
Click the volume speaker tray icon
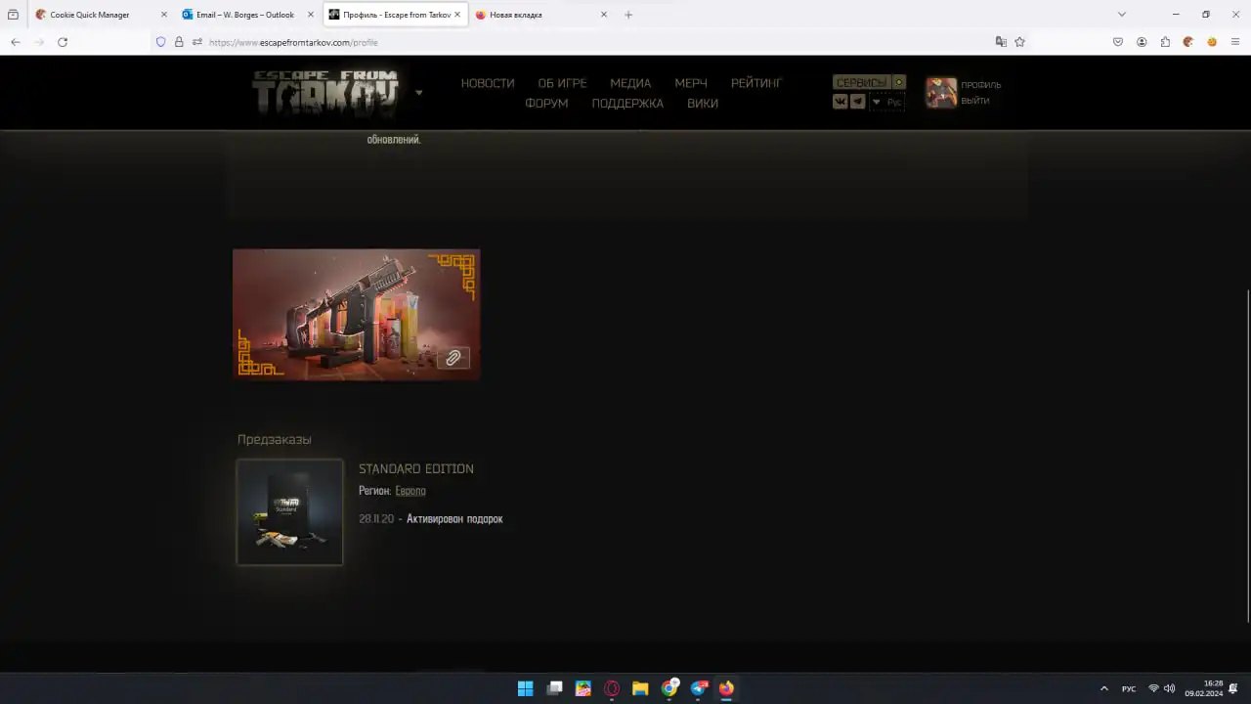tap(1169, 688)
